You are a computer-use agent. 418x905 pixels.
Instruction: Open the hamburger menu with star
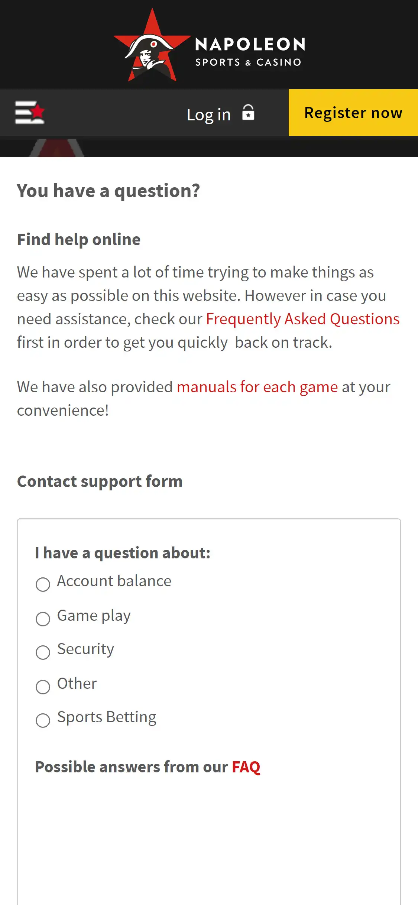(x=30, y=112)
